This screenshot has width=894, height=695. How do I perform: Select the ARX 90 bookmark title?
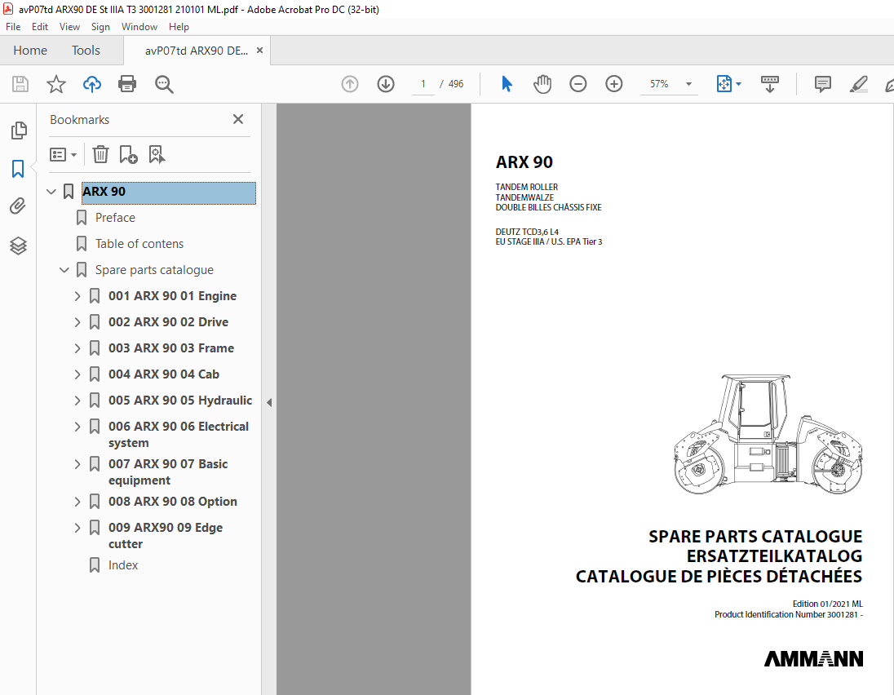tap(169, 193)
